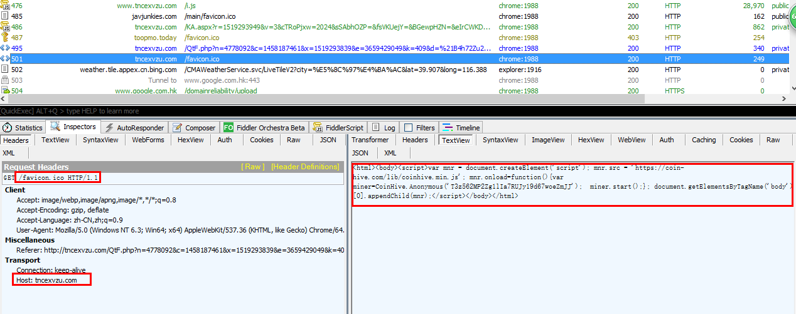Open the response Cookies tab
This screenshot has height=314, width=796.
coord(741,140)
